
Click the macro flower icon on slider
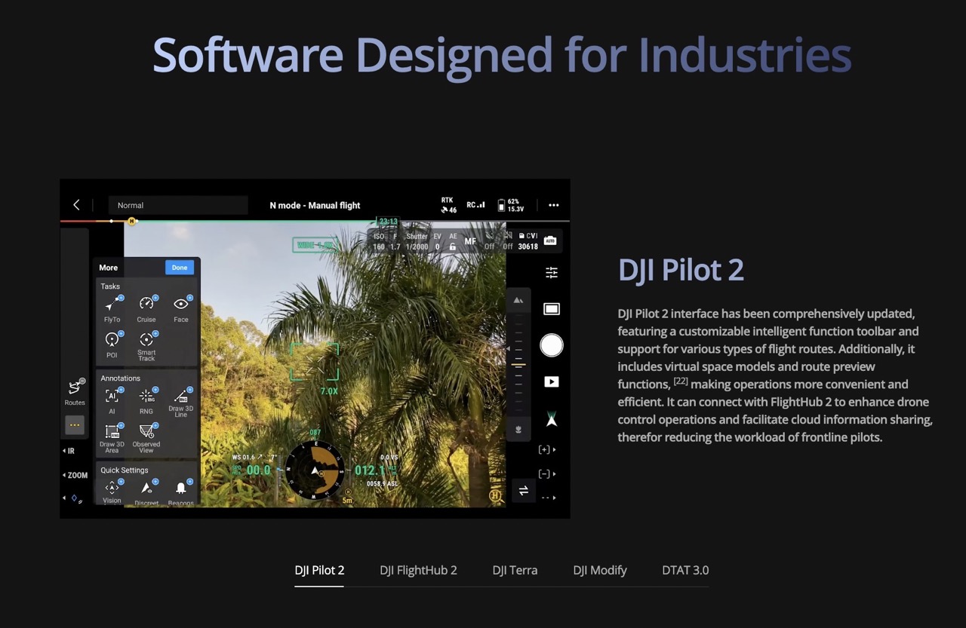click(518, 429)
